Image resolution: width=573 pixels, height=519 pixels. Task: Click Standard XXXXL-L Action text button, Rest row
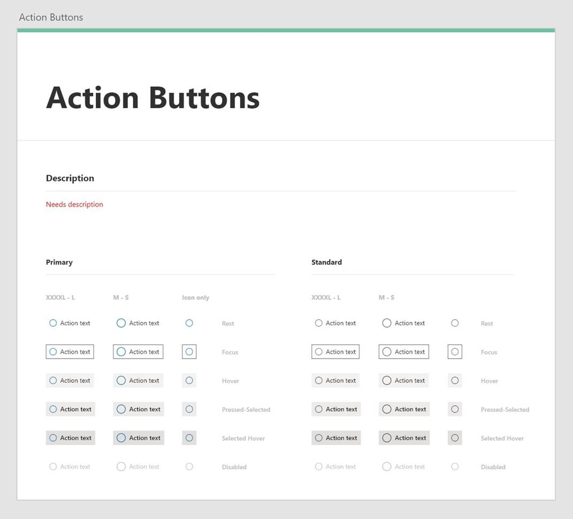point(335,323)
